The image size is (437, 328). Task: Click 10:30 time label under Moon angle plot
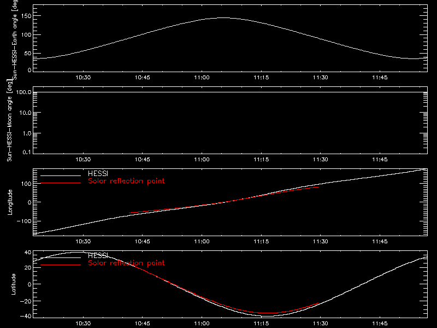pyautogui.click(x=83, y=159)
